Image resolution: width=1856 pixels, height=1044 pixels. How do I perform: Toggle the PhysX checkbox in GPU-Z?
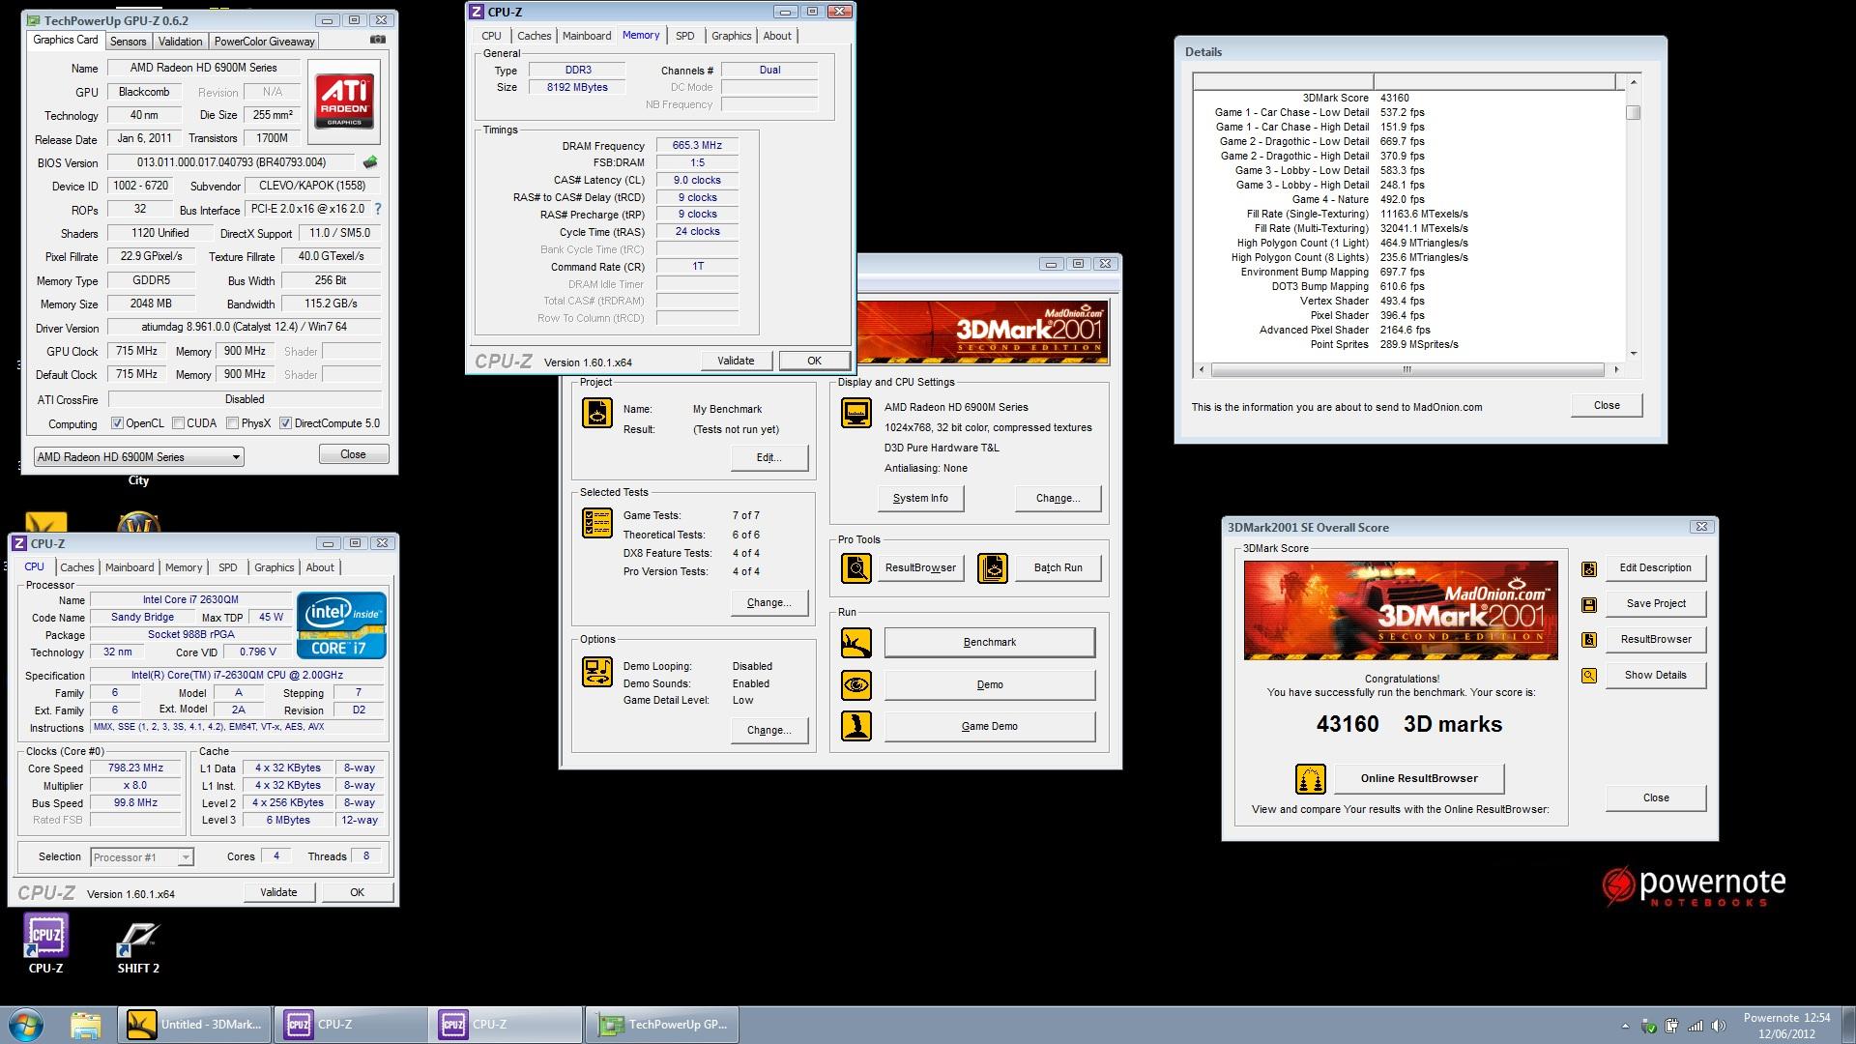[232, 422]
